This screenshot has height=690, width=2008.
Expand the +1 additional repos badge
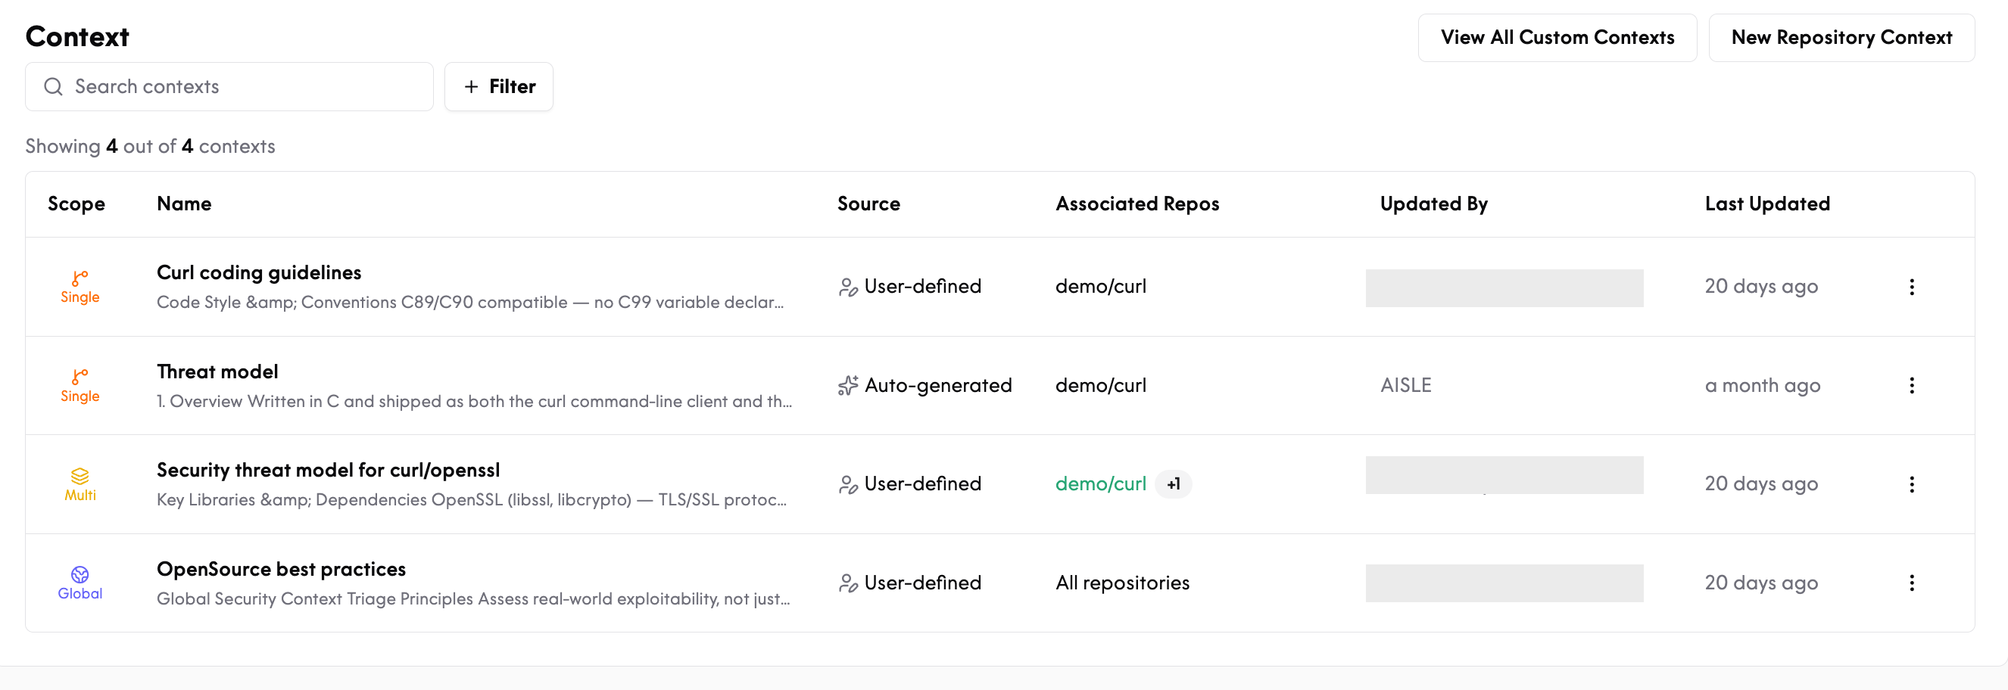1173,484
